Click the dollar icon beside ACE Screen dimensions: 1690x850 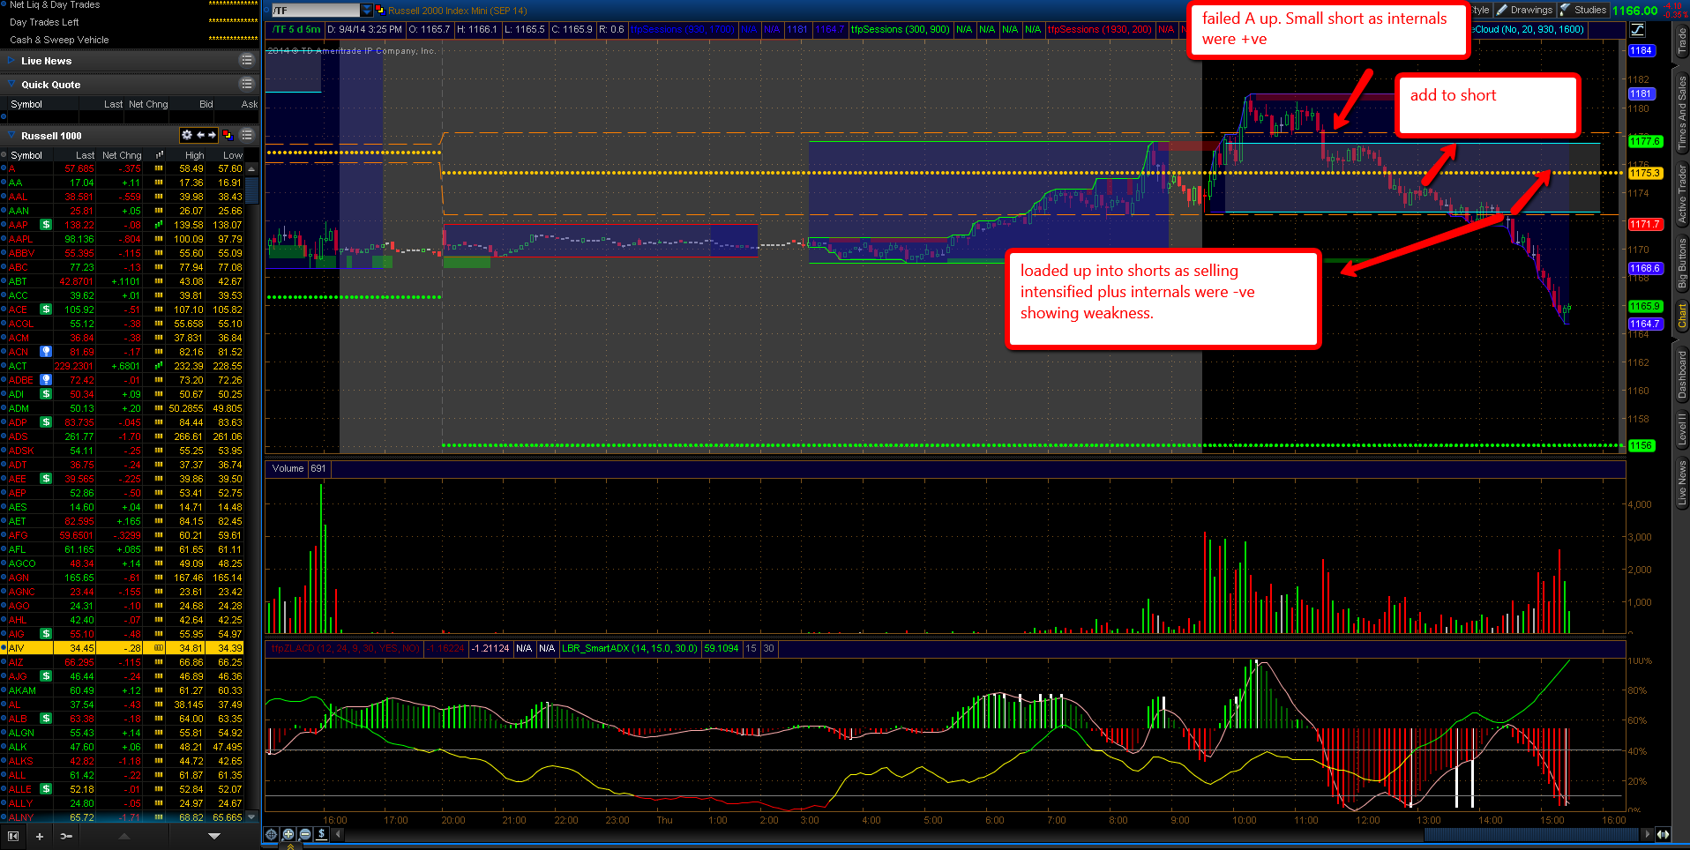pos(46,309)
